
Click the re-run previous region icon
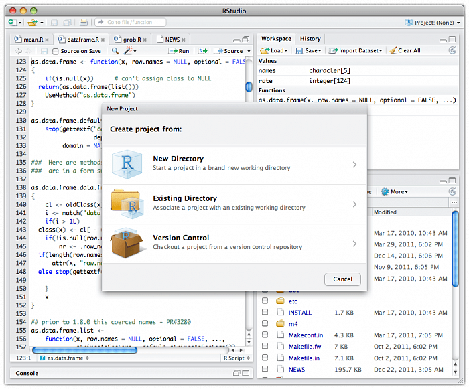202,51
